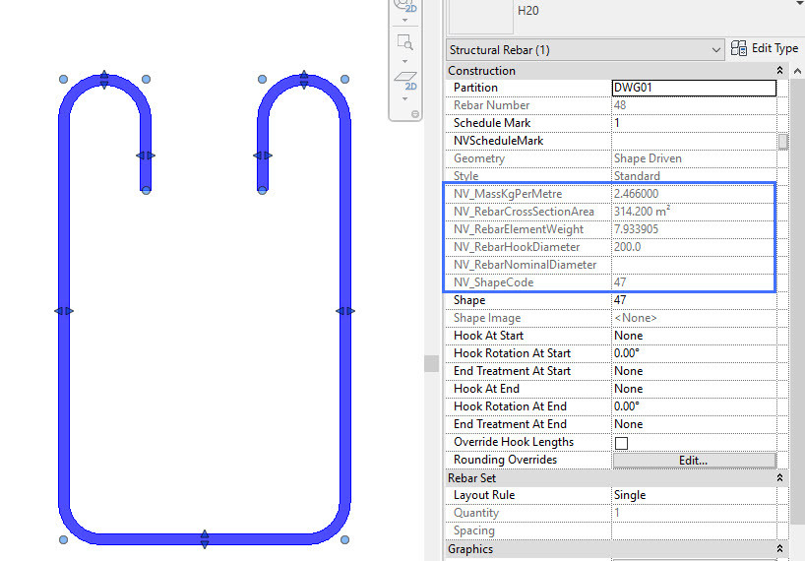Click the right vertical leg arrow handle

click(345, 311)
